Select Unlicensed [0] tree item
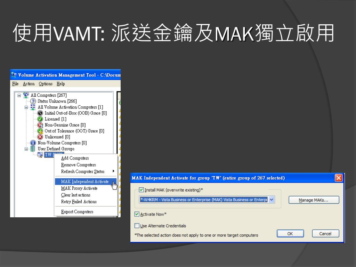 (x=57, y=137)
